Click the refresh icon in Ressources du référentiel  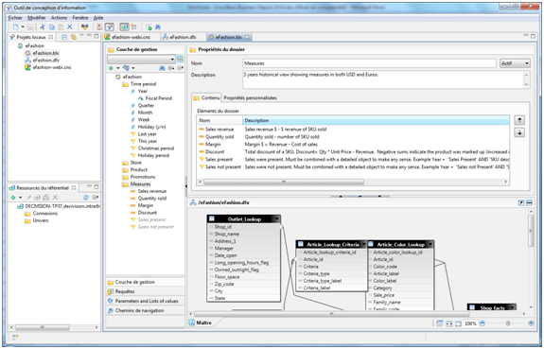86,197
